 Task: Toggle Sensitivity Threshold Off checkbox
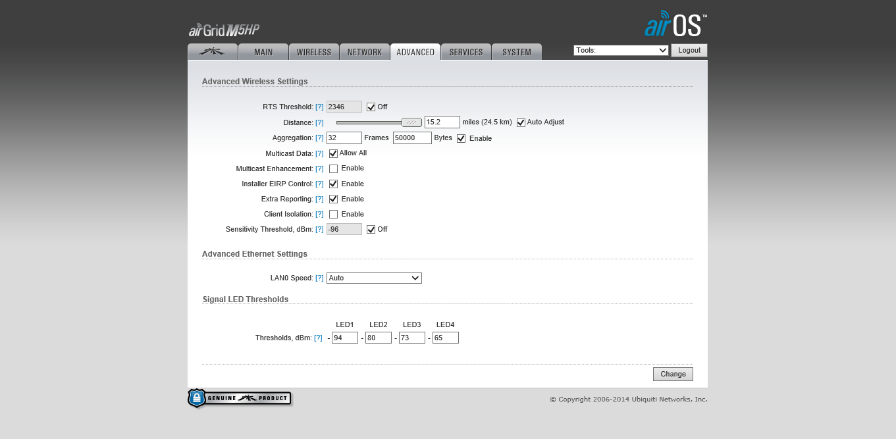(371, 229)
